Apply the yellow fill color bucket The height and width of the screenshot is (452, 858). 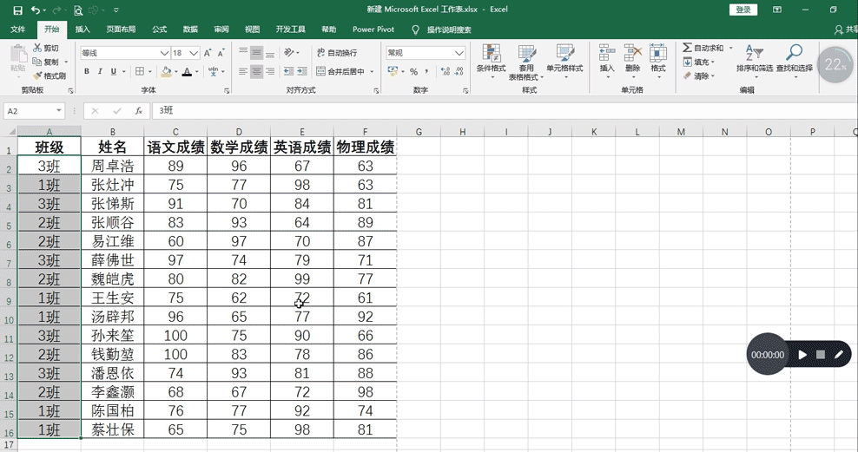pos(167,71)
